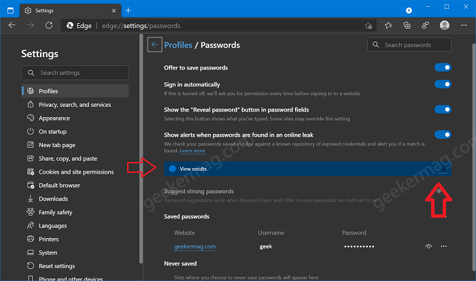Toggle Suggest strong passwords switch
The height and width of the screenshot is (281, 476).
point(443,191)
